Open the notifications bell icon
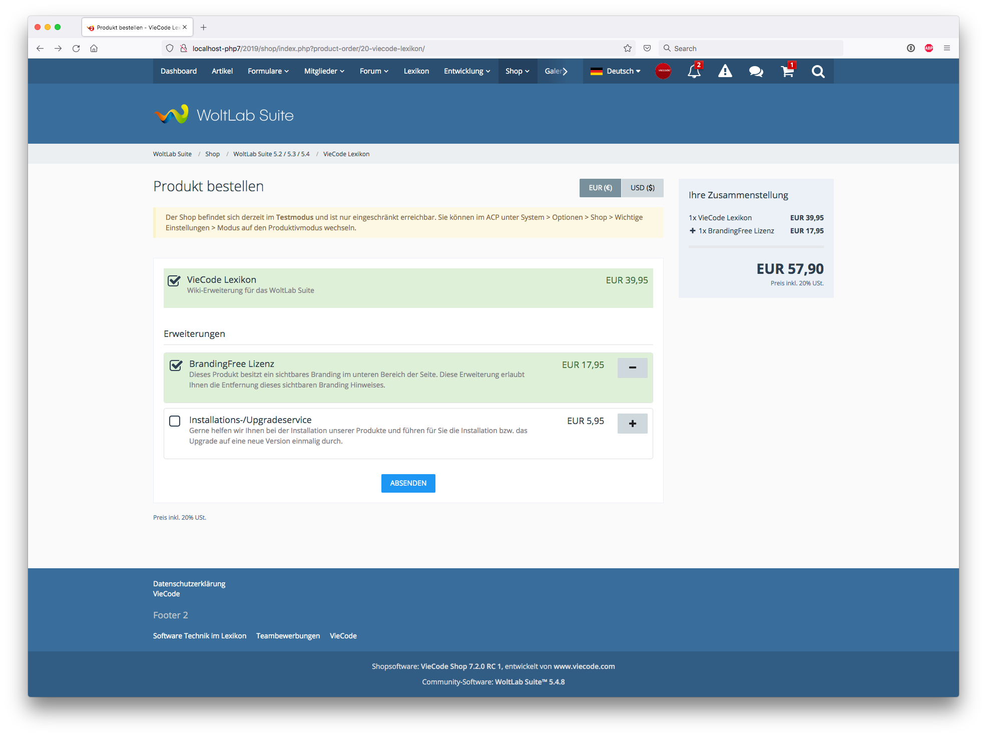Image resolution: width=987 pixels, height=737 pixels. [x=694, y=72]
